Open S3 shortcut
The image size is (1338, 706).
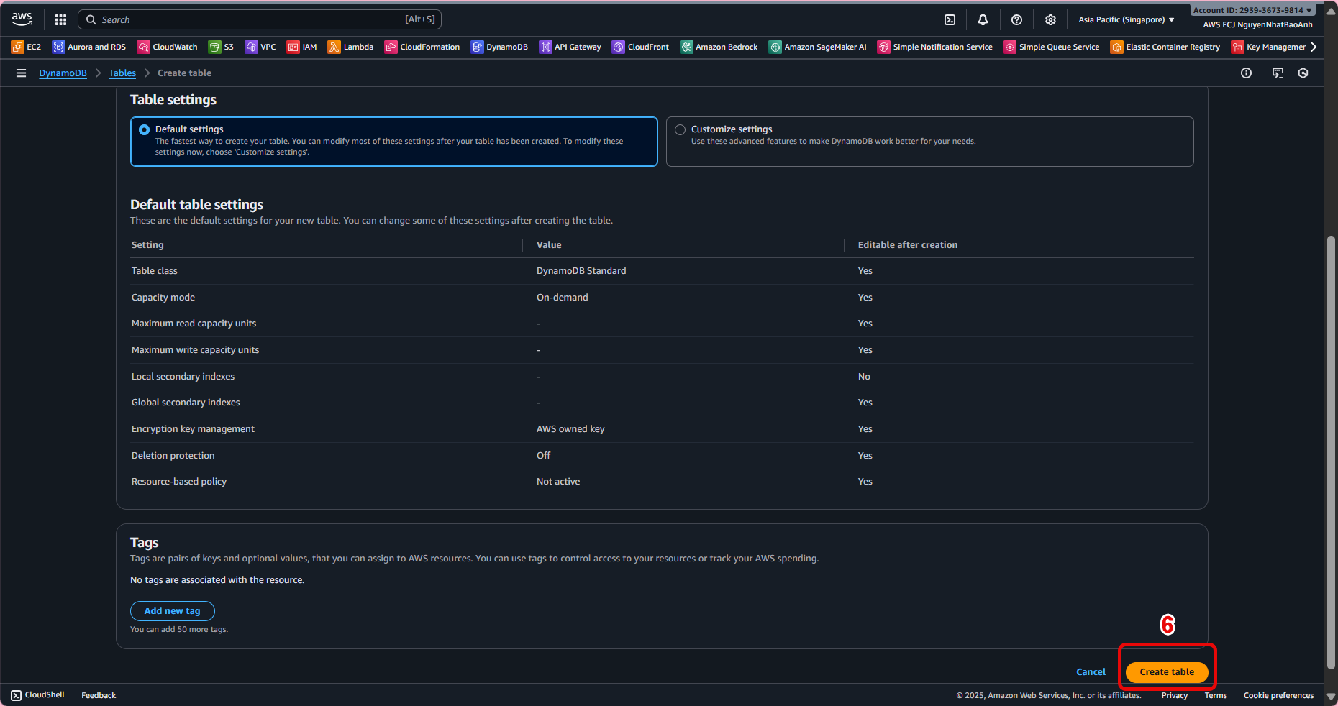(x=221, y=47)
